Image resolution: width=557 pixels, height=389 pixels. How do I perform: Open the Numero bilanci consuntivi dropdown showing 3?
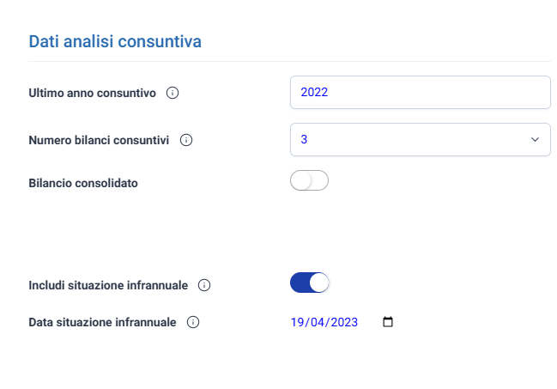421,139
